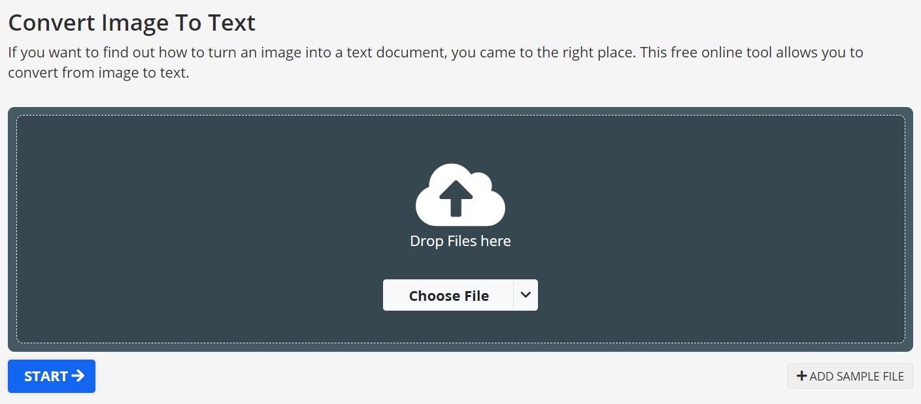Click the "convert from image to text." line

coord(98,73)
